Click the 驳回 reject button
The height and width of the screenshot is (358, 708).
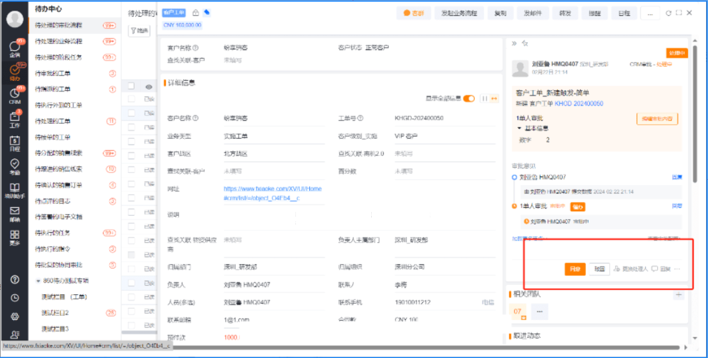click(599, 269)
